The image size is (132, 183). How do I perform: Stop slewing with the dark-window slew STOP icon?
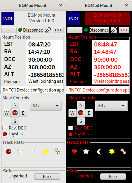pyautogui.click(x=81, y=113)
